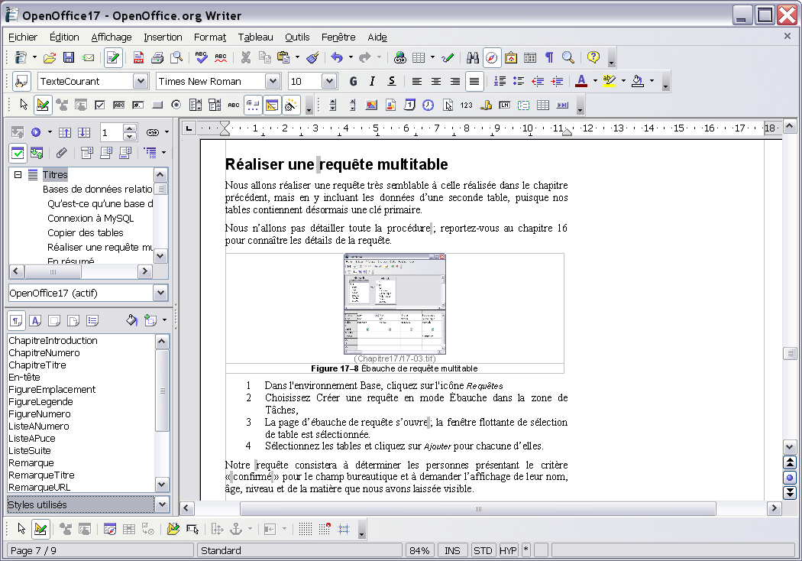Turn on numbered list
The width and height of the screenshot is (802, 561).
500,81
